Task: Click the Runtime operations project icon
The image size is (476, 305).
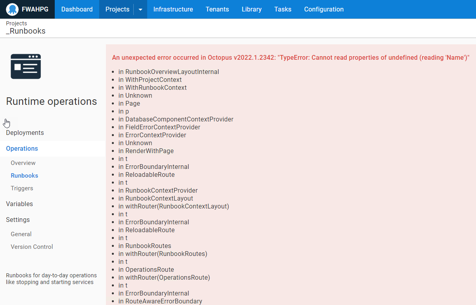Action: click(25, 66)
